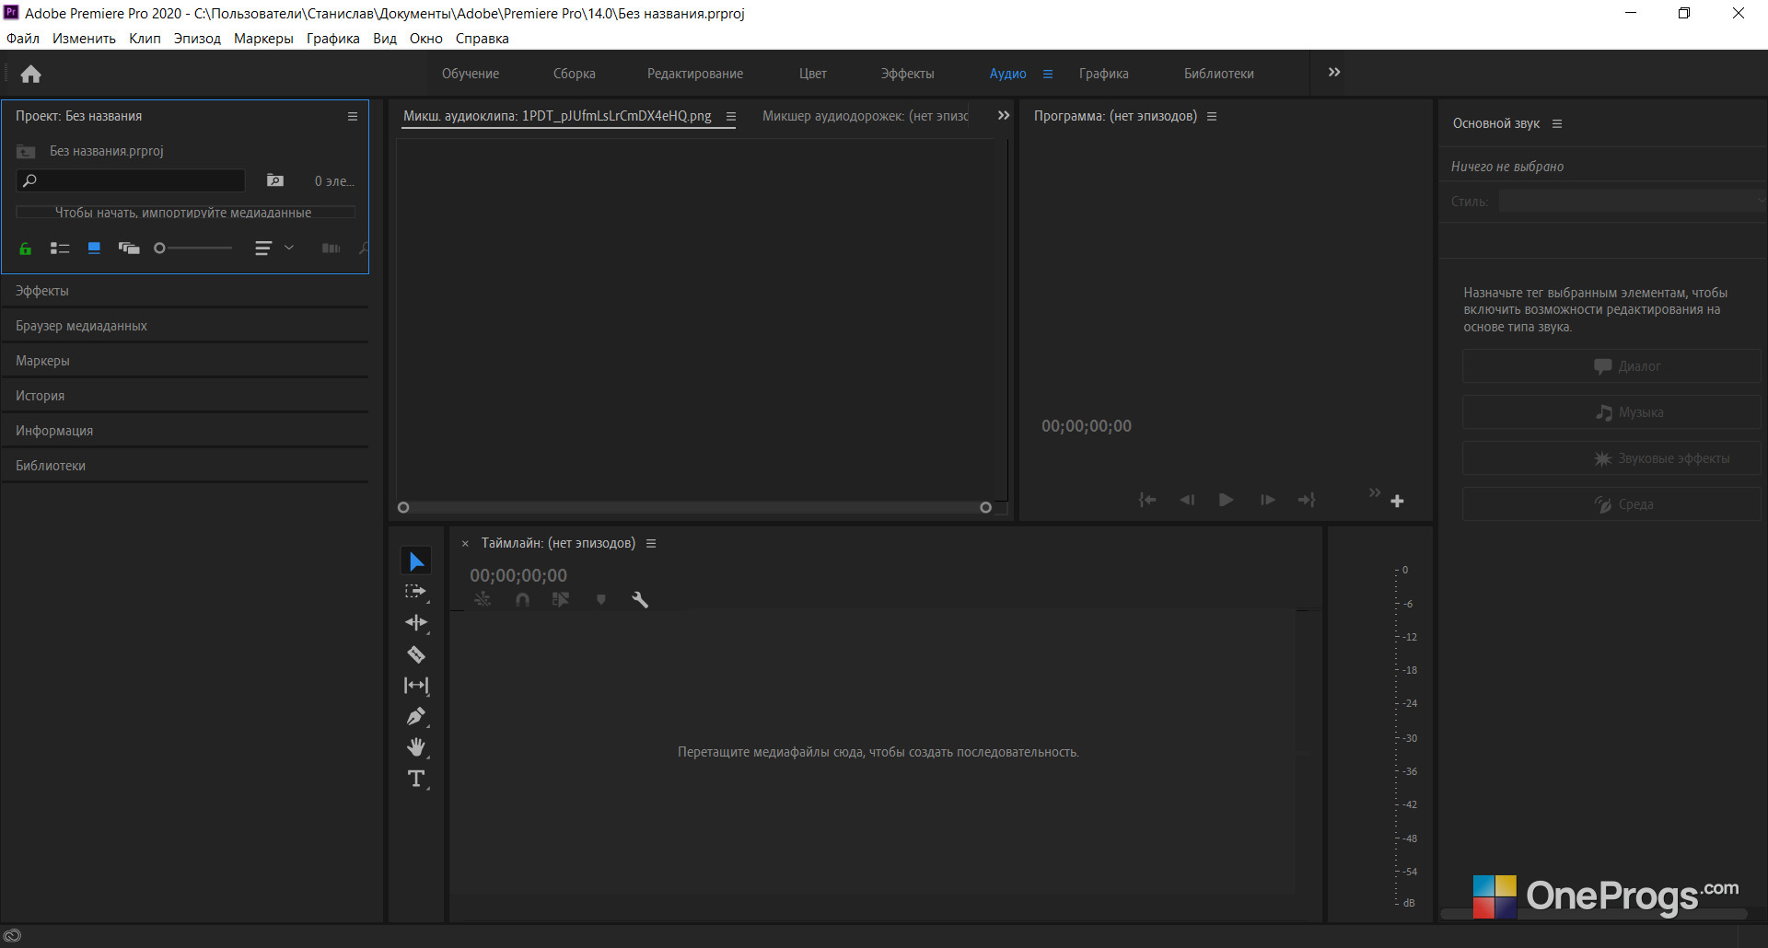Open timeline display settings wrench
1768x948 pixels.
pyautogui.click(x=640, y=600)
